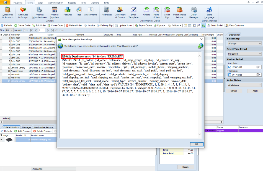
Task: Click OK to dismiss the error dialog
Action: pyautogui.click(x=197, y=144)
